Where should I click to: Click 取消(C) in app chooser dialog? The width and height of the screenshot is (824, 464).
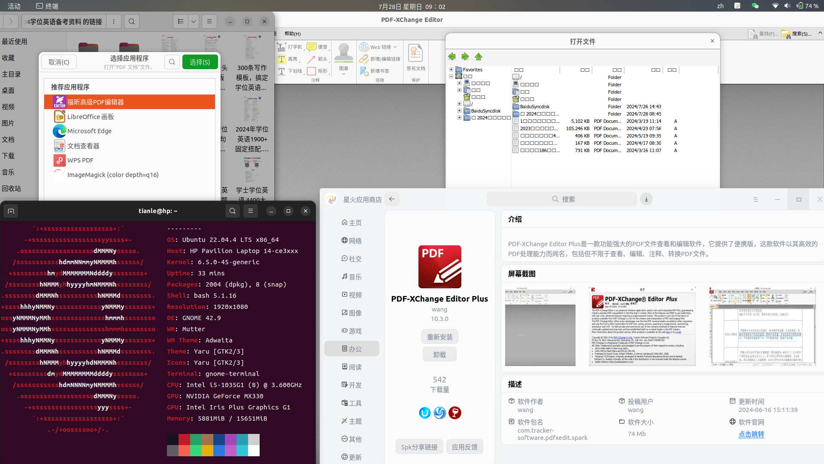tap(59, 62)
